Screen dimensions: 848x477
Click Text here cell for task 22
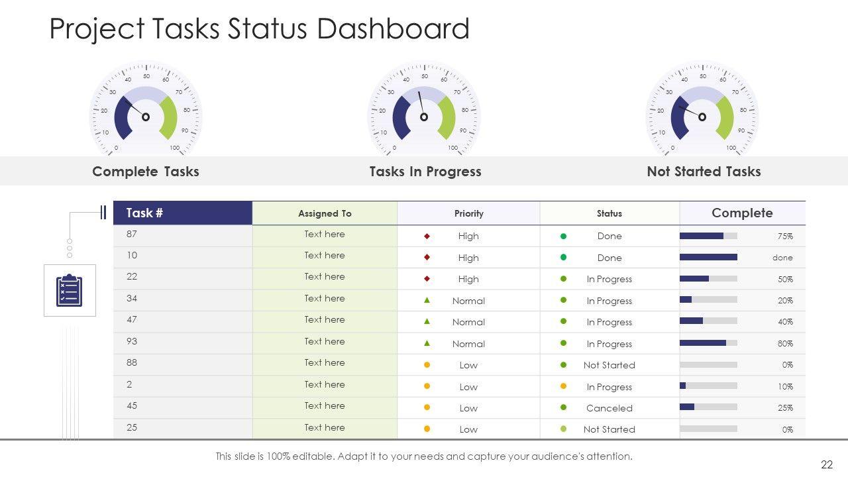click(325, 277)
